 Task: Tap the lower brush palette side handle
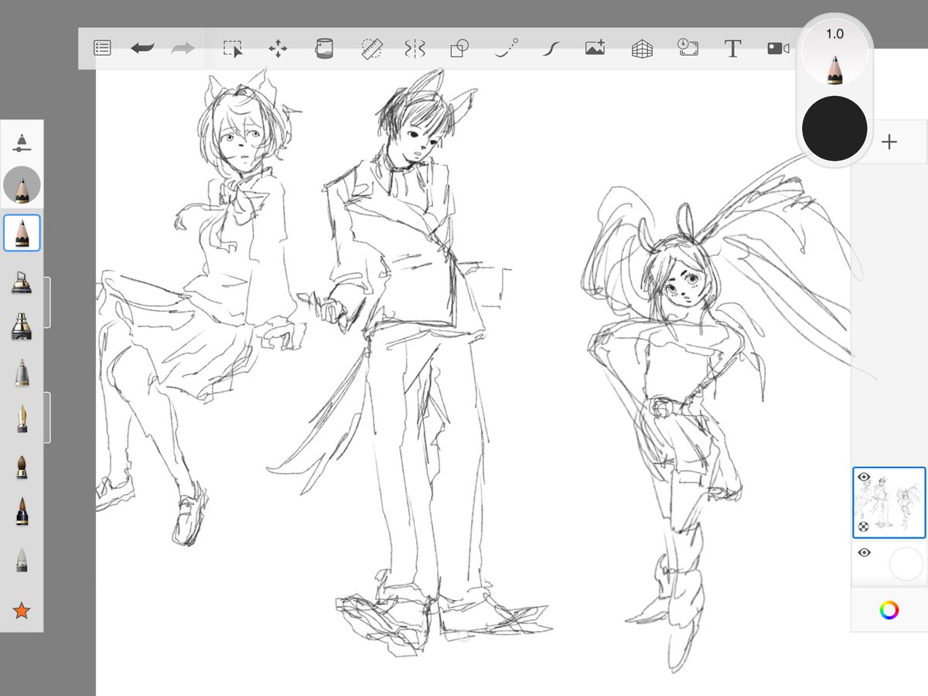(x=47, y=418)
